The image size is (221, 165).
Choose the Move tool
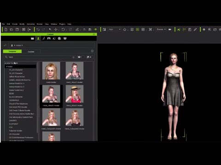point(56,29)
